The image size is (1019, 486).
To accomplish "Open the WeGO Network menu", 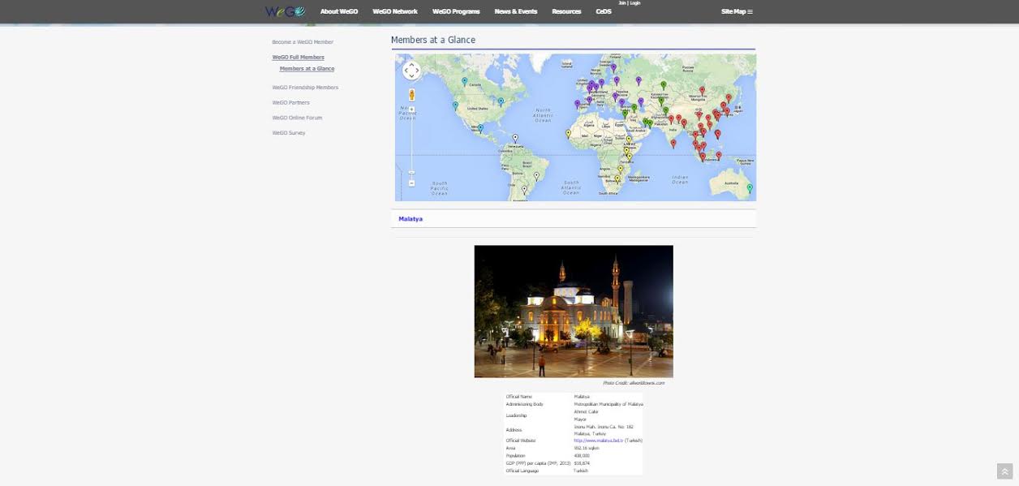I will tap(394, 11).
